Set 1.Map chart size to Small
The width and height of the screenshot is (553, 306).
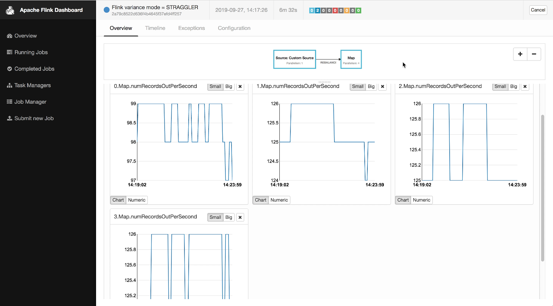click(x=358, y=86)
